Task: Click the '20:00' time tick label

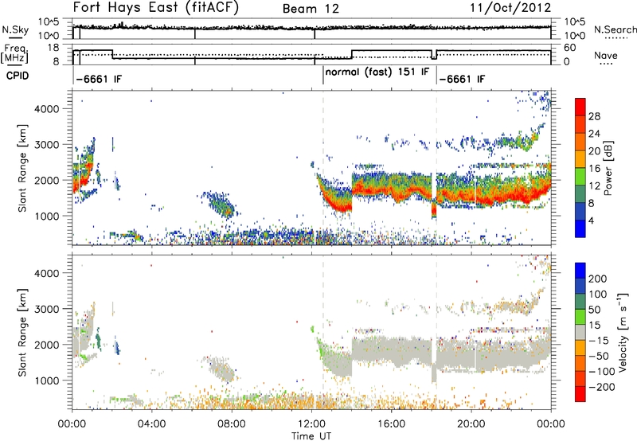Action: 471,424
